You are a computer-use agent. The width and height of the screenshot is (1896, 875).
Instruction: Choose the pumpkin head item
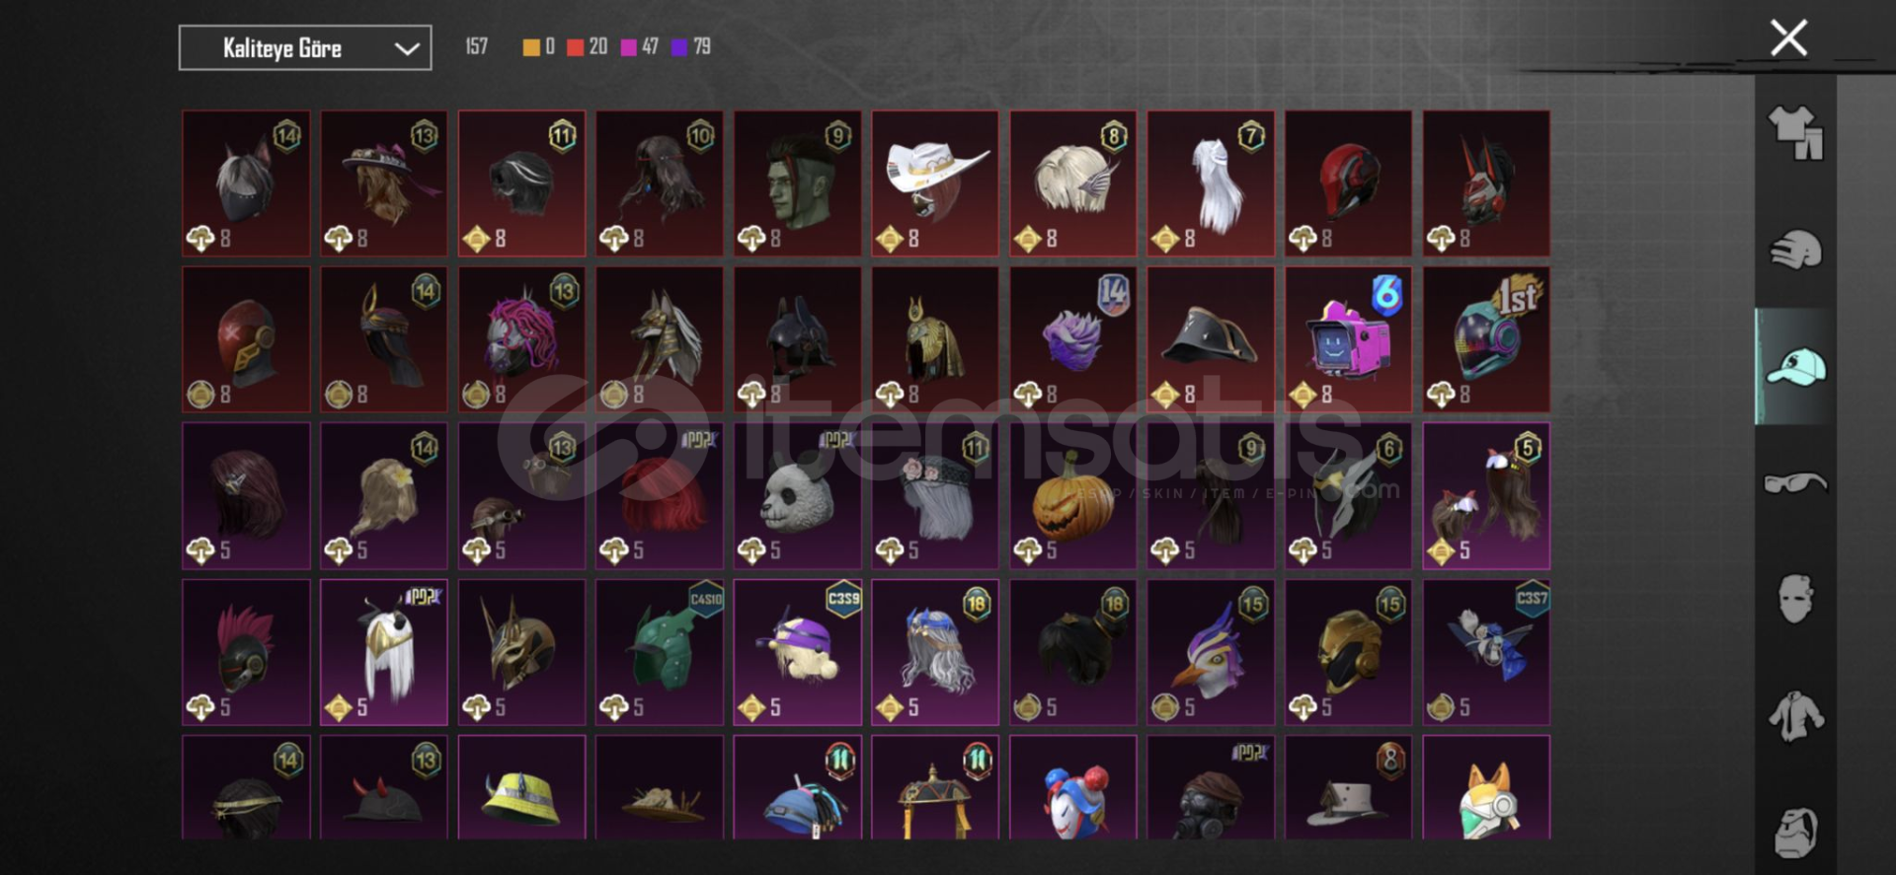pyautogui.click(x=1073, y=496)
